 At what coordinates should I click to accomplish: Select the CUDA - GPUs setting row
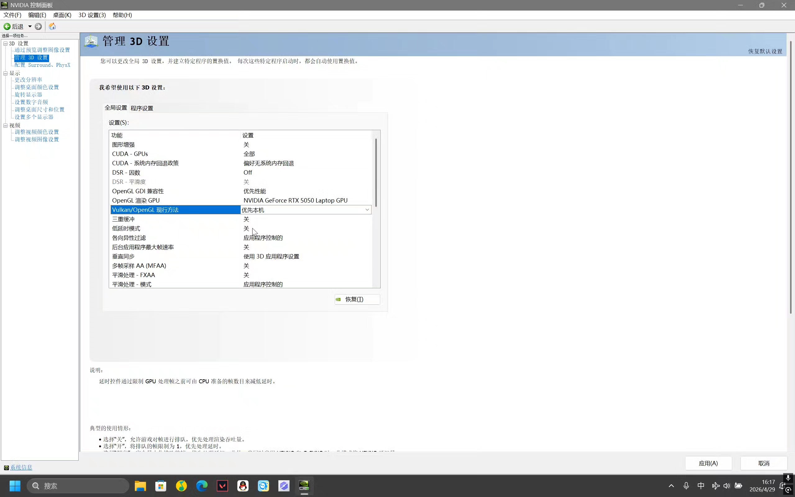coord(241,154)
